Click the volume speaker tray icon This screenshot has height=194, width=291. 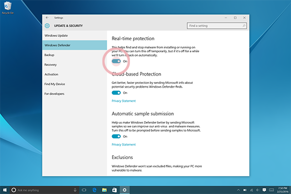click(258, 190)
